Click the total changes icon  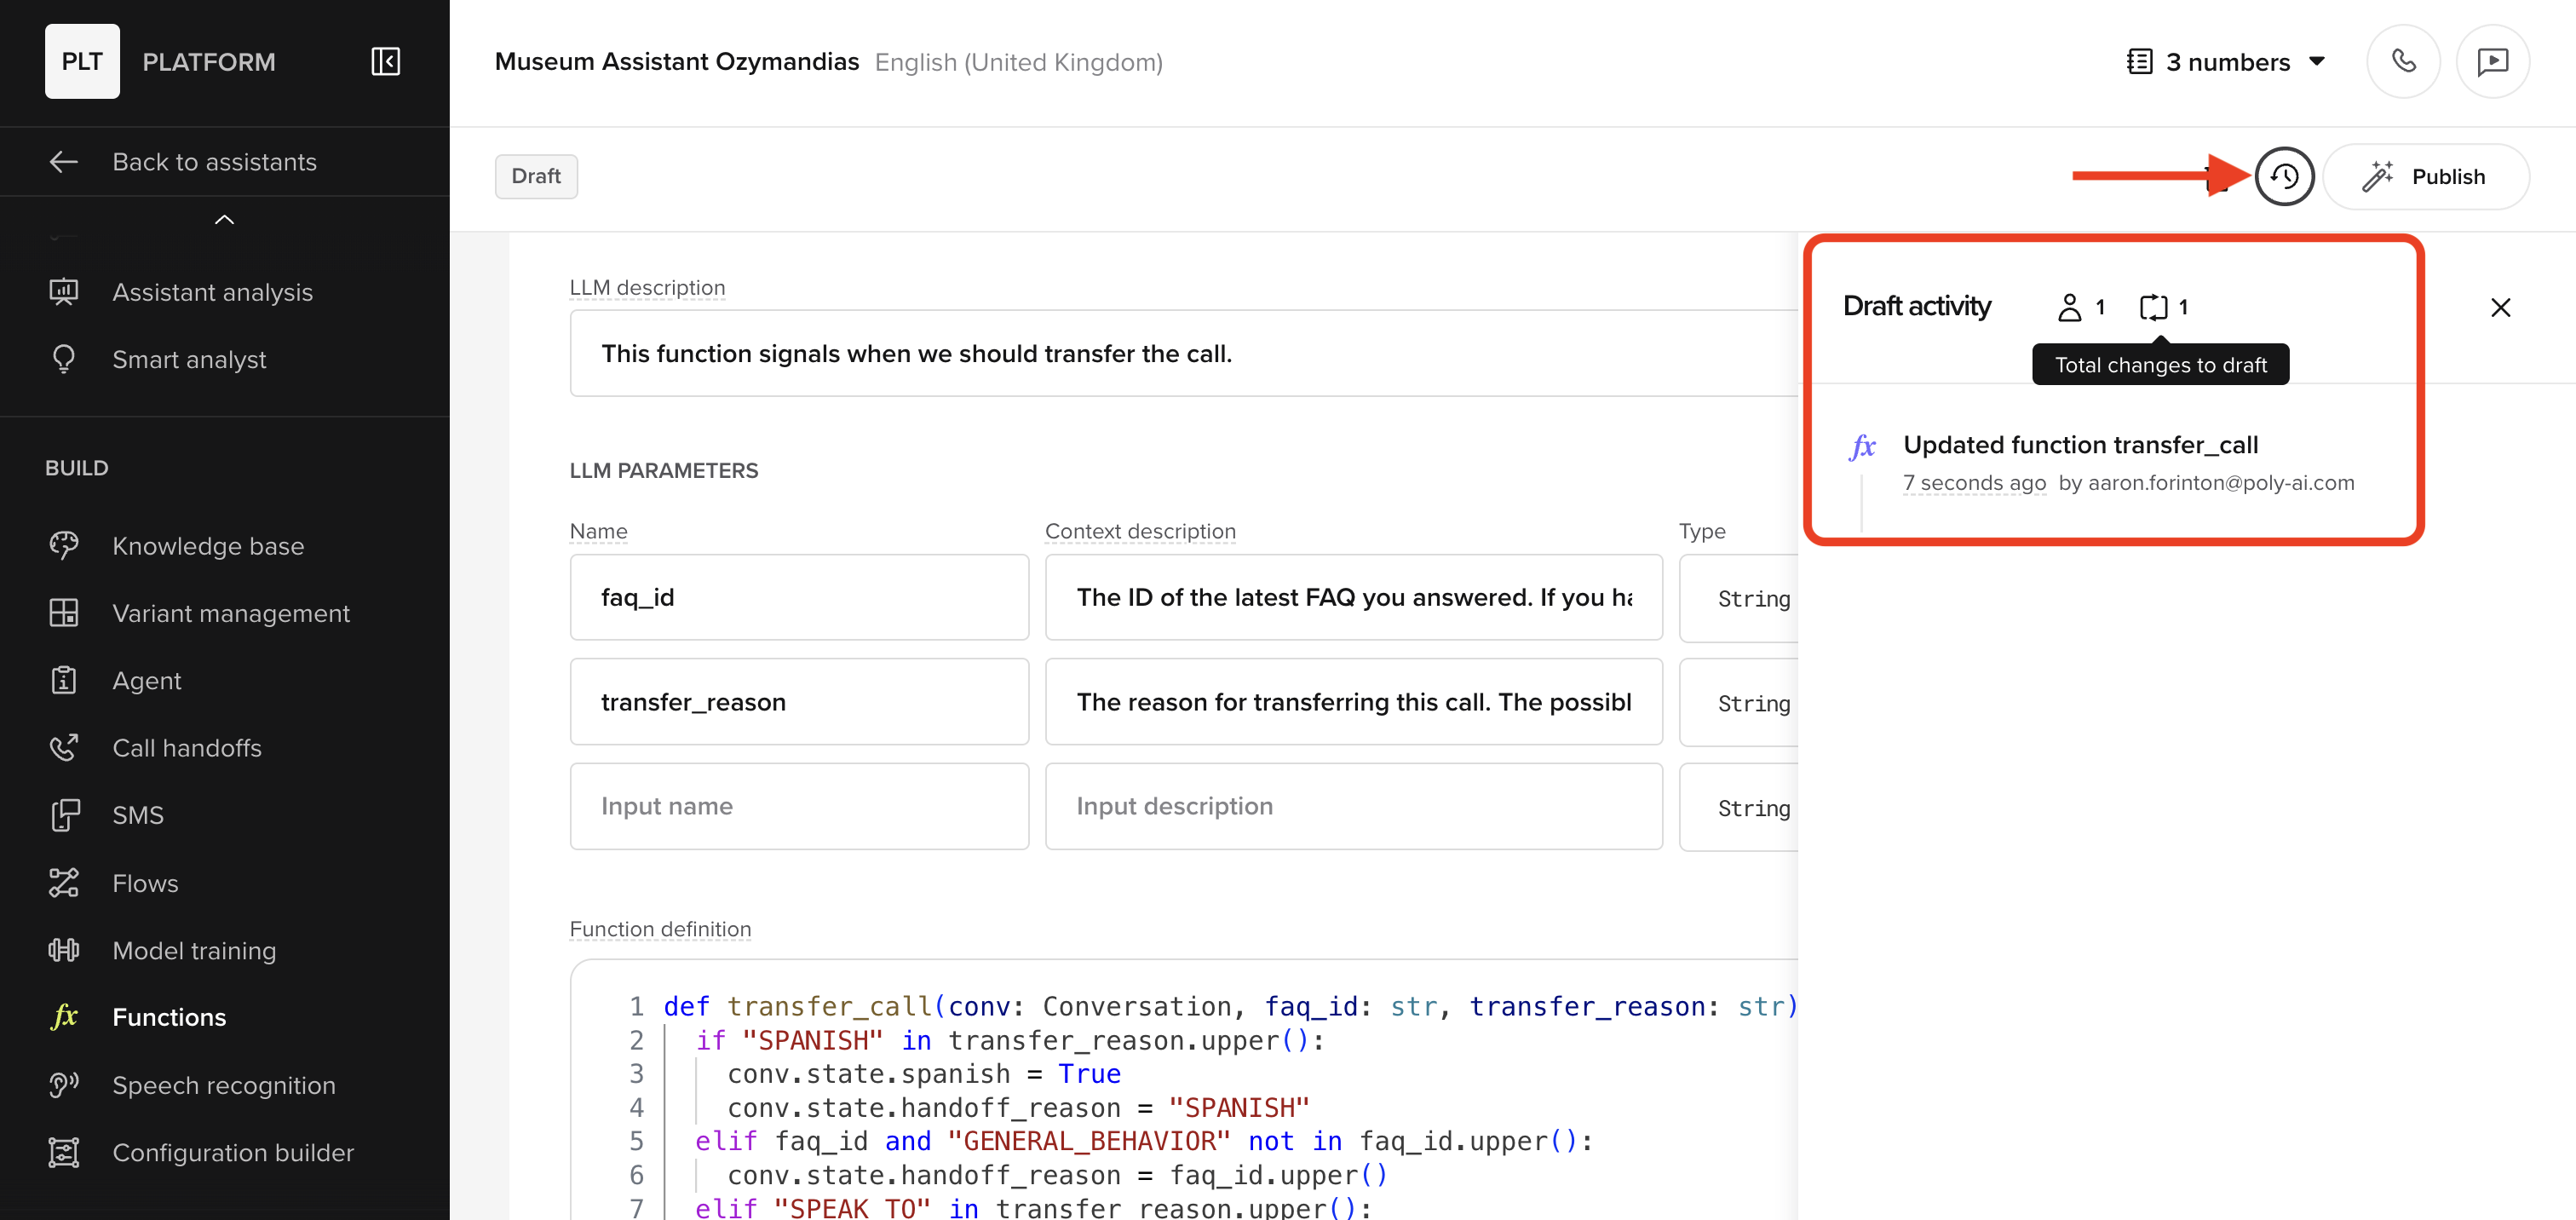point(2153,307)
